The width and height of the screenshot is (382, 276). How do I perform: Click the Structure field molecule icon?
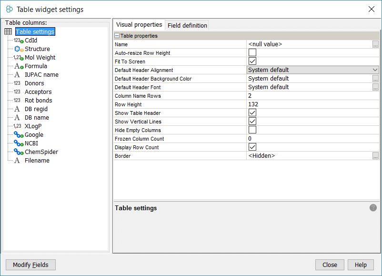(19, 49)
